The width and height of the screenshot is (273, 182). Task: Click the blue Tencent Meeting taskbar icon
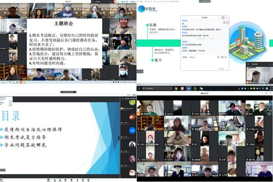189,88
